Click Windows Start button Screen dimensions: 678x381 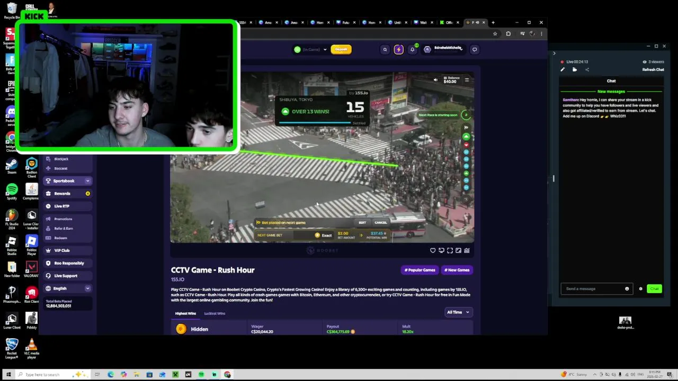pyautogui.click(x=8, y=375)
